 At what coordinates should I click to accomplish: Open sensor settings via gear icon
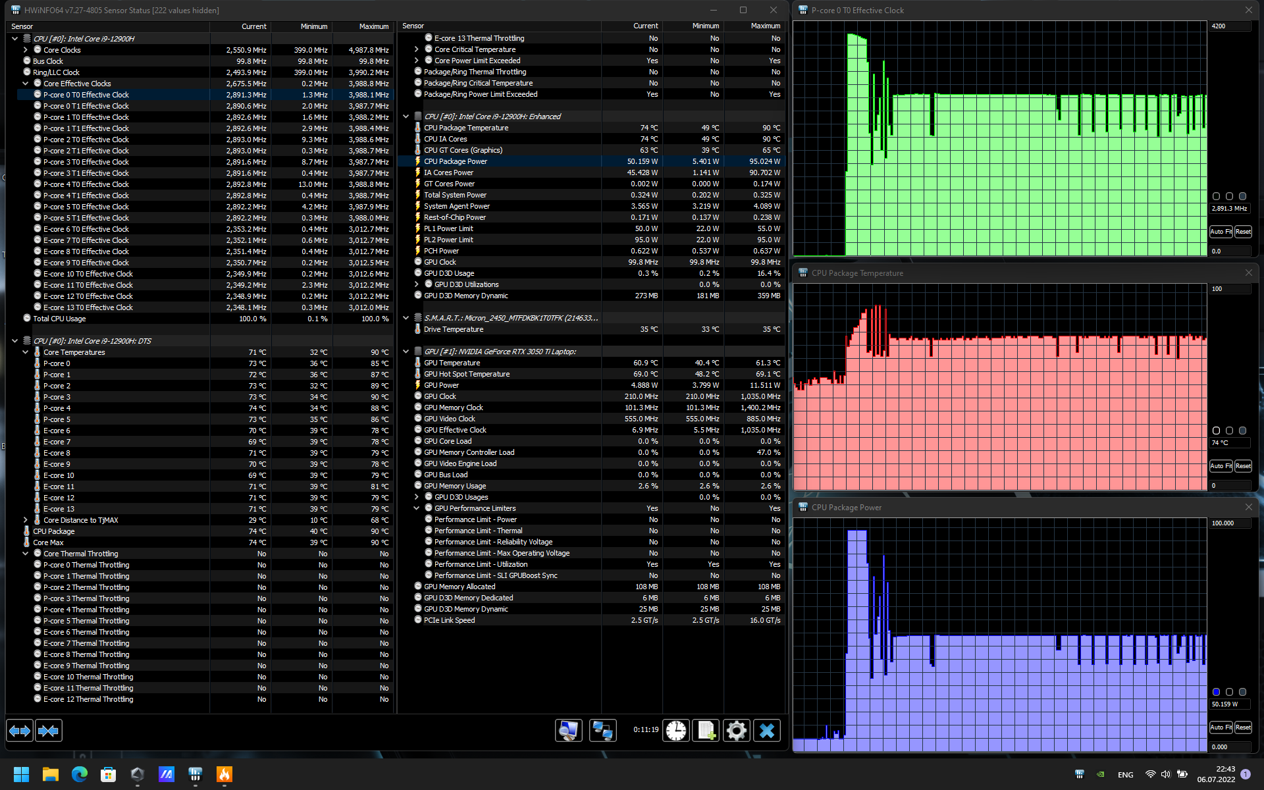point(736,731)
